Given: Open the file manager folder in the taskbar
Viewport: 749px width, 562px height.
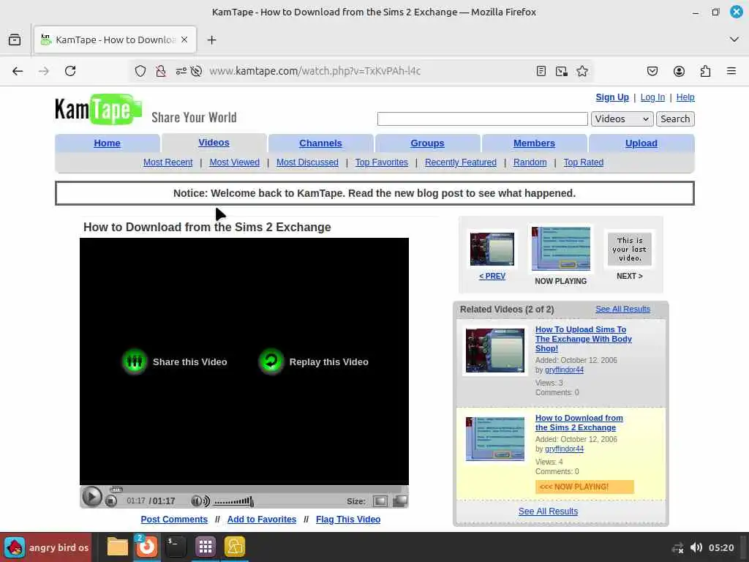Looking at the screenshot, I should point(118,547).
